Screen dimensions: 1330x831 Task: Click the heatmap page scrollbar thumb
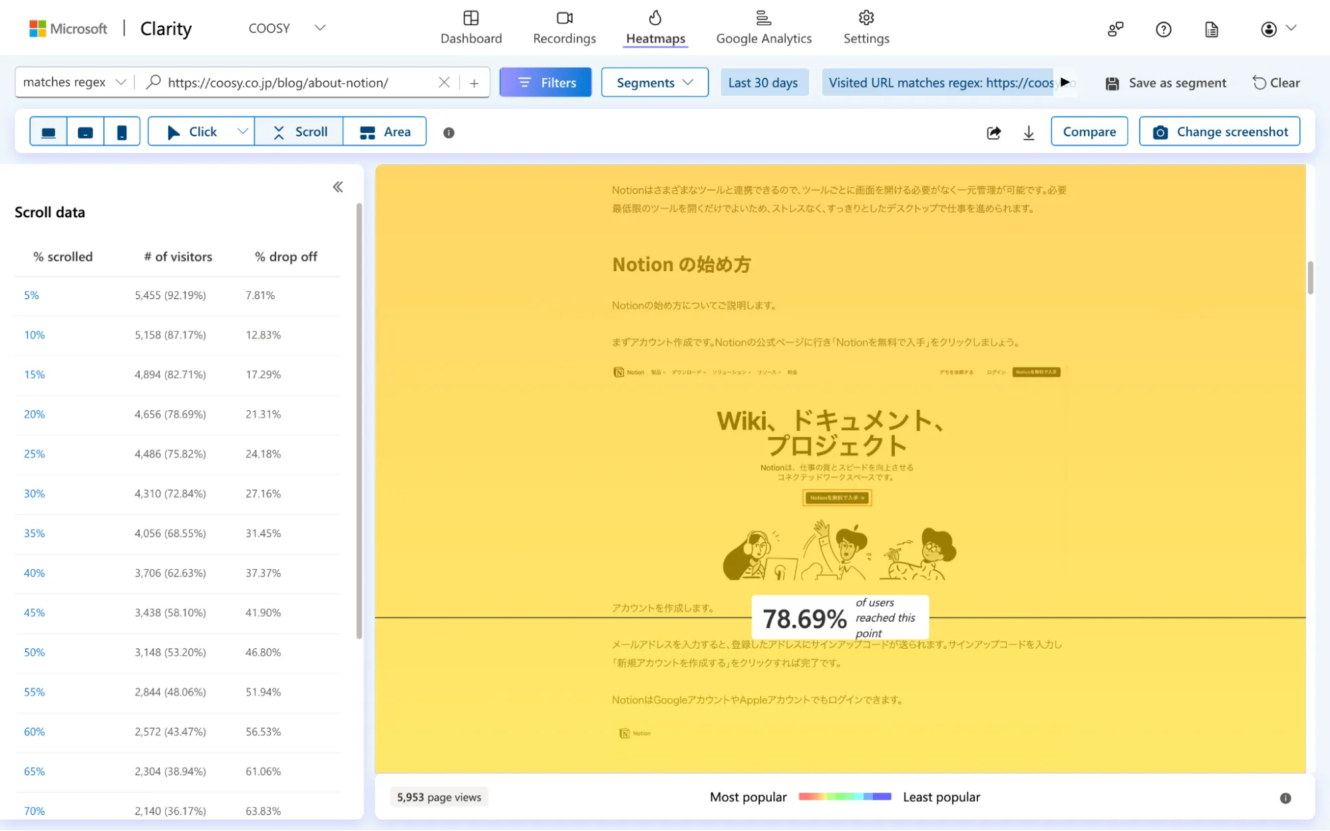click(1310, 277)
